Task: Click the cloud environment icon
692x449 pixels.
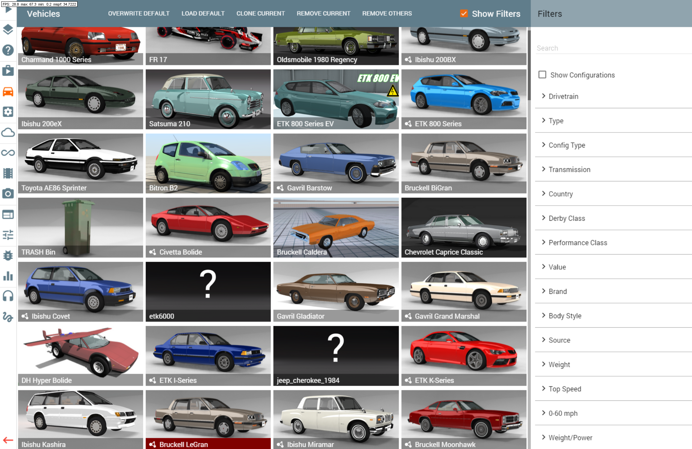Action: pyautogui.click(x=8, y=132)
